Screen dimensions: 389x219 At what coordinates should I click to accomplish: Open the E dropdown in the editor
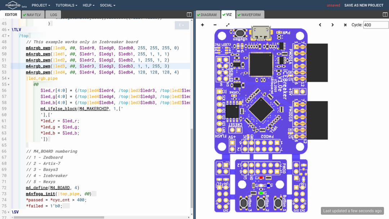coord(182,25)
